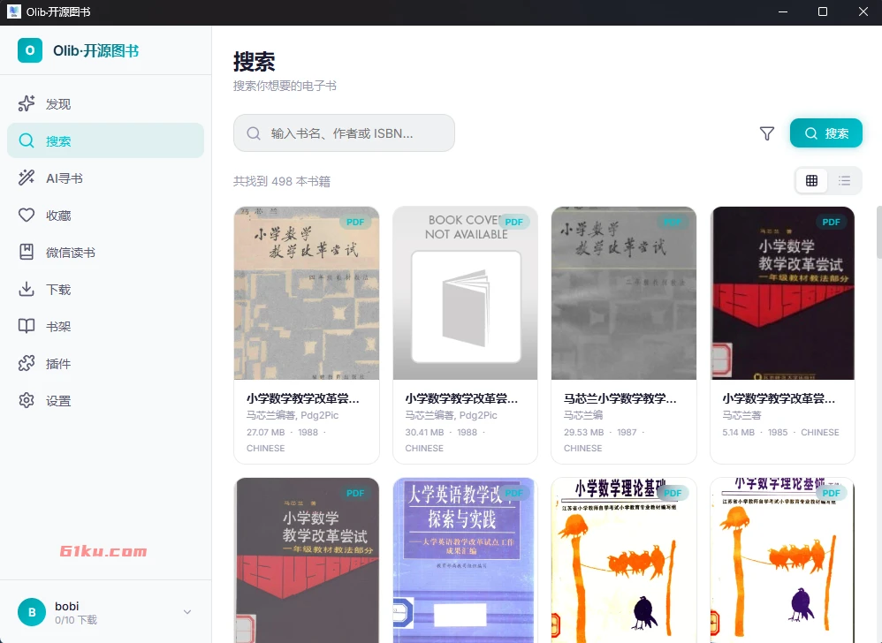This screenshot has height=643, width=882.
Task: Click the book name or ISBN search input
Action: (344, 133)
